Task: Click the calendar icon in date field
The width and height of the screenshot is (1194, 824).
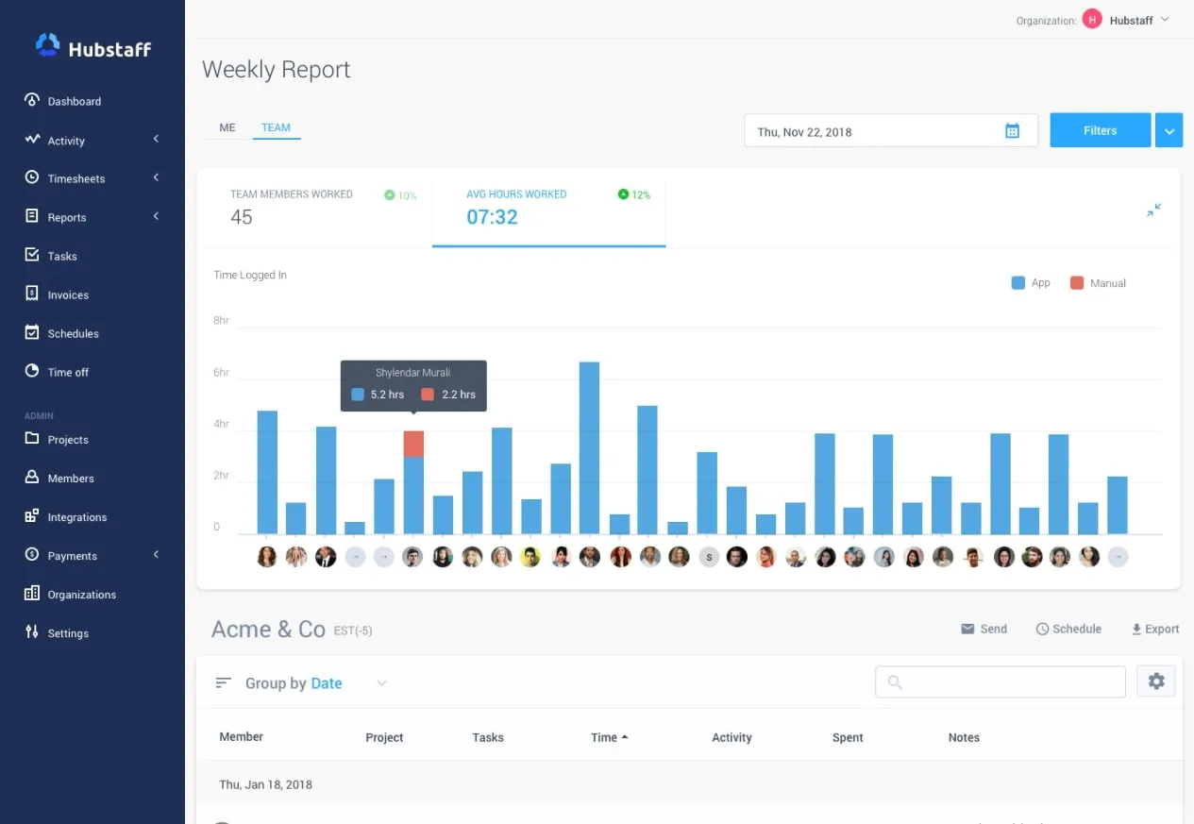Action: point(1012,131)
